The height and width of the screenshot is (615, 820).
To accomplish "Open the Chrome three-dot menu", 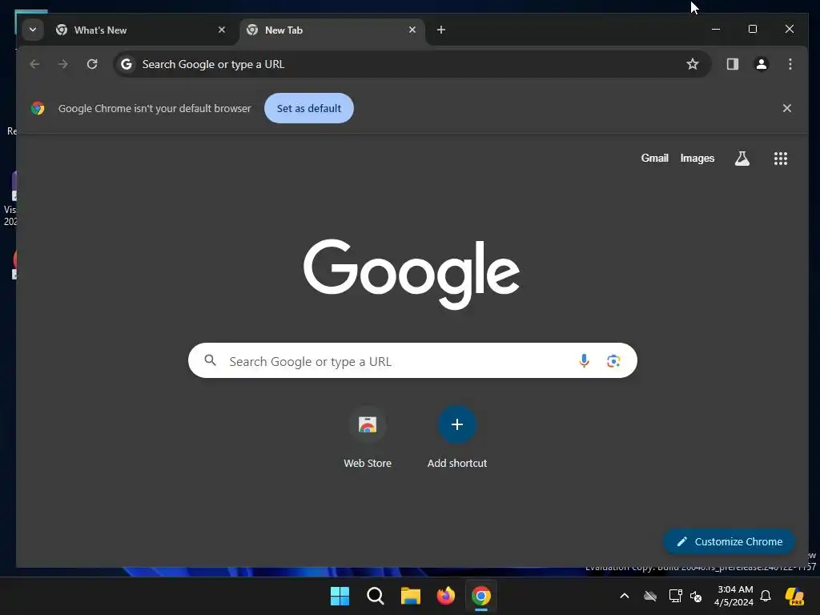I will [790, 64].
